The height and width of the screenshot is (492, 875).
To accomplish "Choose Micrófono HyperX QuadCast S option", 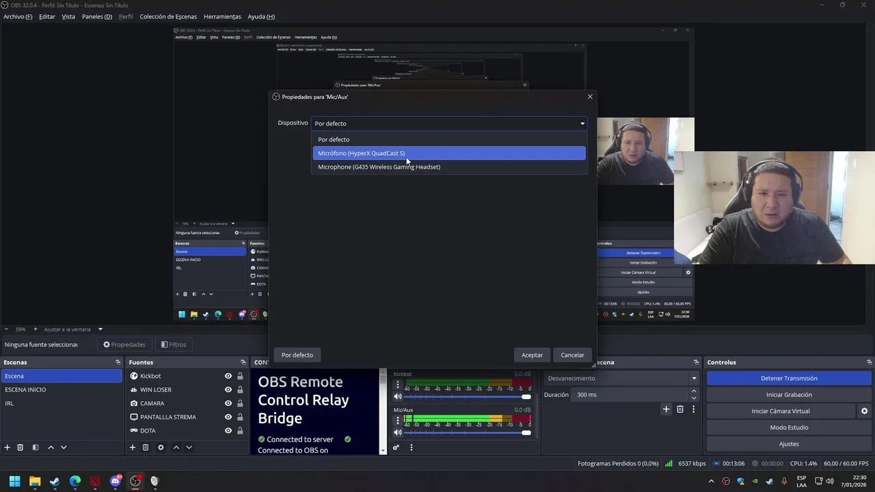I will (x=449, y=153).
